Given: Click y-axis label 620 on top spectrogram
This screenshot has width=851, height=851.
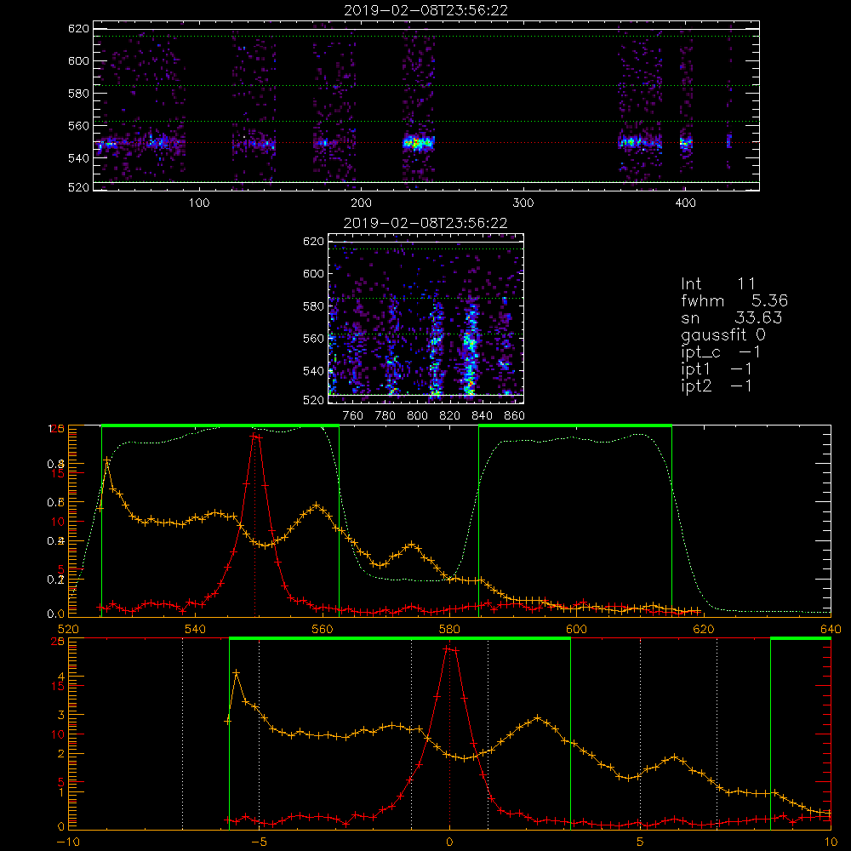Looking at the screenshot, I should tap(78, 29).
